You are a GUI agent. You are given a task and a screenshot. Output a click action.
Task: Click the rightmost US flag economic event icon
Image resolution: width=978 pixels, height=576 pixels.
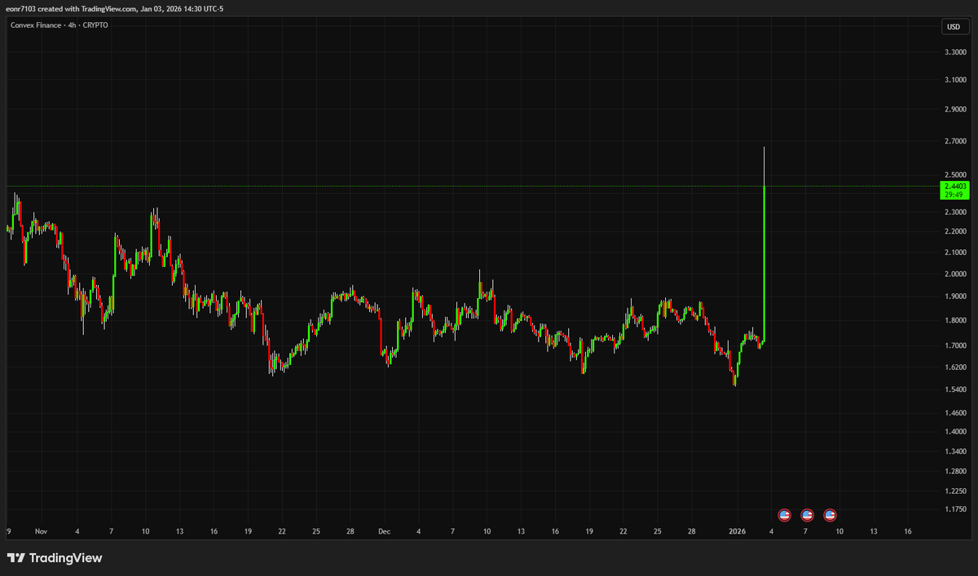(830, 515)
